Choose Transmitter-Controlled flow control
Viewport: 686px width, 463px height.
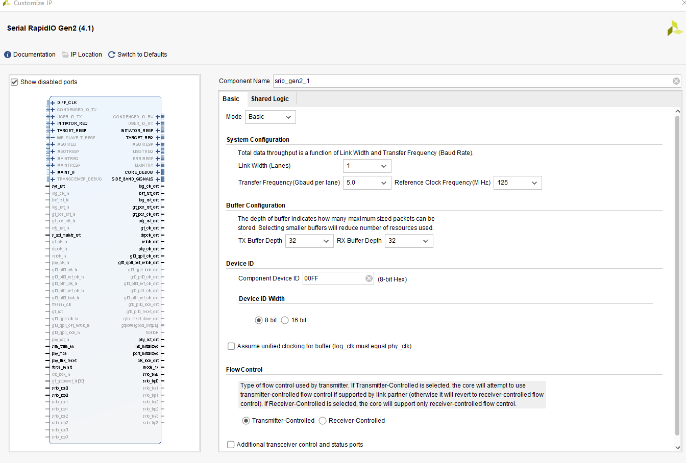click(x=246, y=421)
